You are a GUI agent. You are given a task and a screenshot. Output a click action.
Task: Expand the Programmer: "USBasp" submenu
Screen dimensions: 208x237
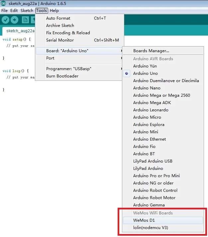(x=79, y=69)
